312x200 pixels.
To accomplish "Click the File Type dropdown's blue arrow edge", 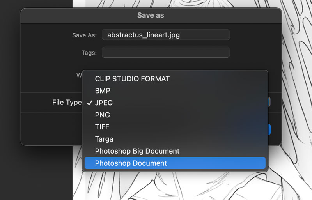I will tap(269, 102).
